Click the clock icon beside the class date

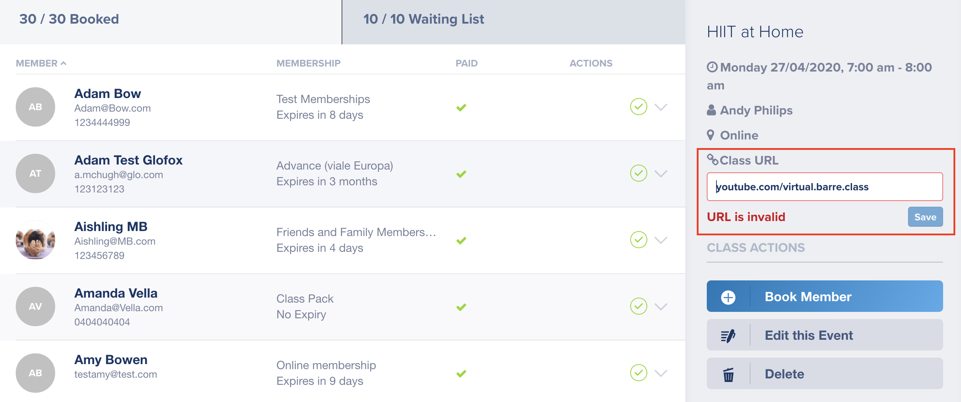(712, 67)
